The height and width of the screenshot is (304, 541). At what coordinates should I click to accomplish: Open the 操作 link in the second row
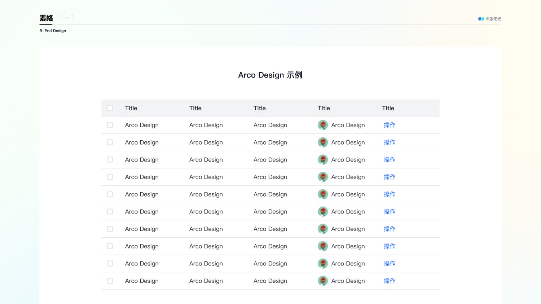[x=390, y=142]
